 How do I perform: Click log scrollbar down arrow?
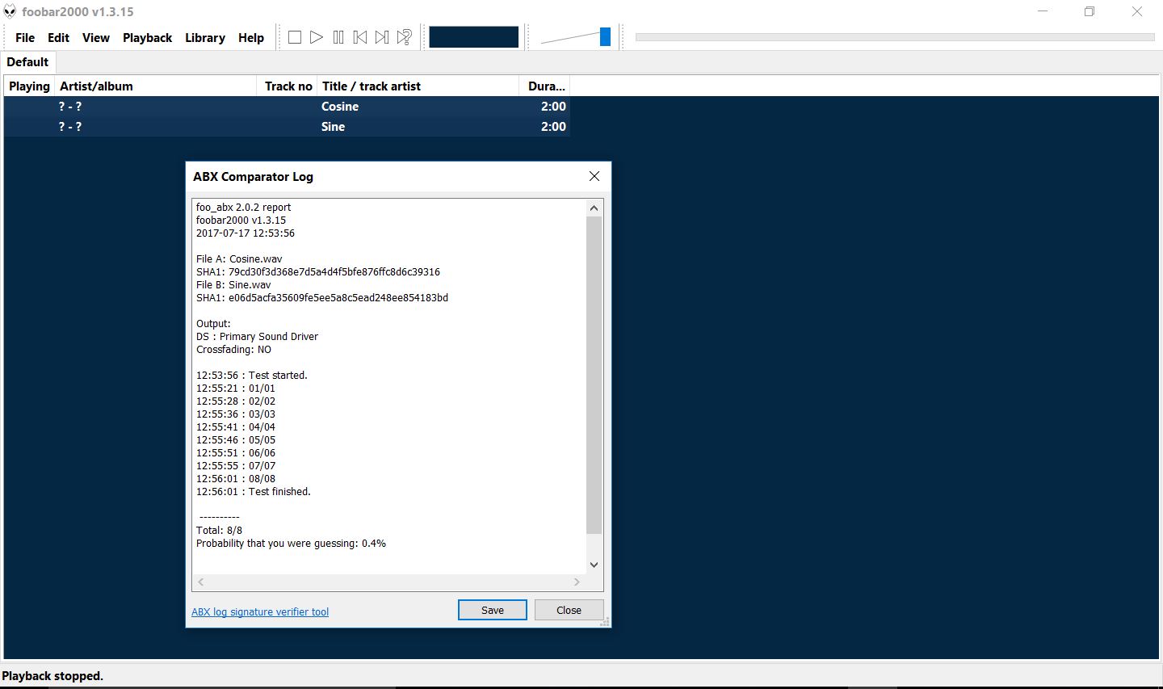[594, 565]
